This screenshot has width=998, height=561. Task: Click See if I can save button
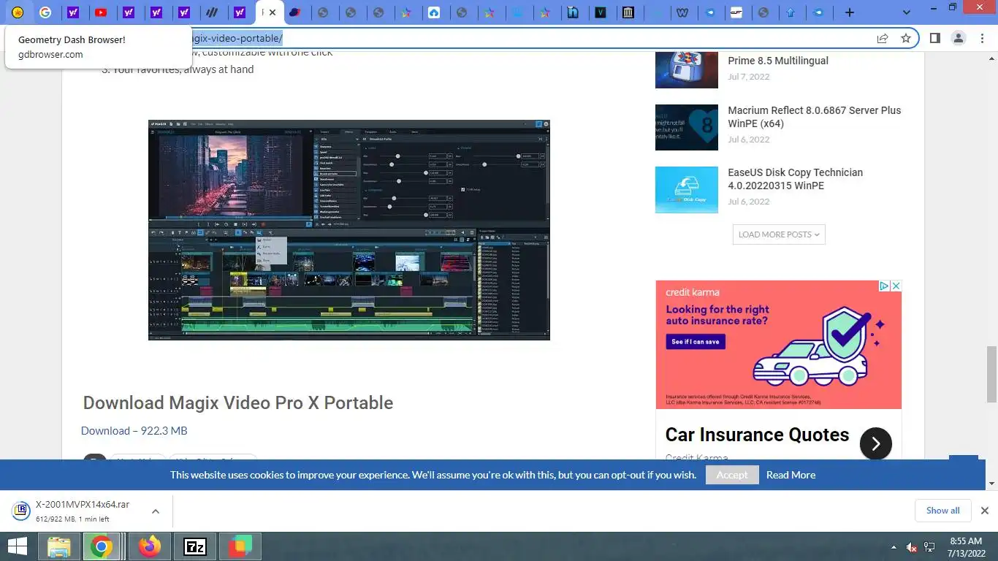coord(696,342)
